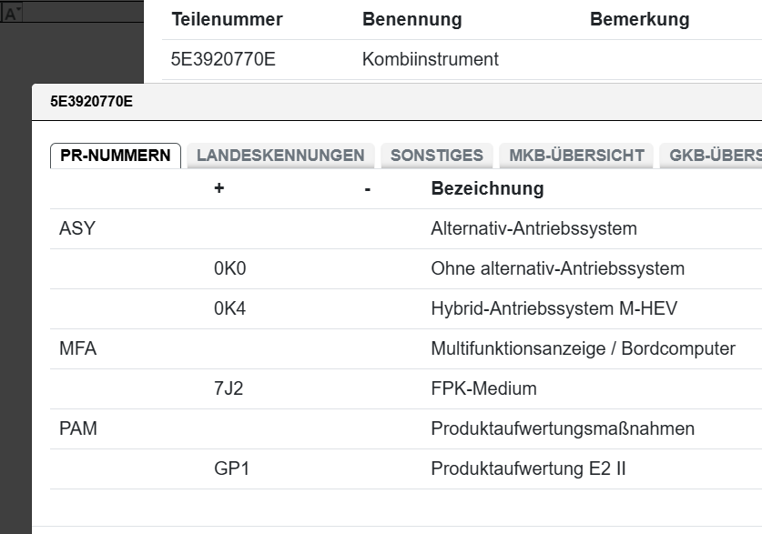Switch to the PR-NUMMERN tab
Image resolution: width=762 pixels, height=534 pixels.
pyautogui.click(x=115, y=156)
